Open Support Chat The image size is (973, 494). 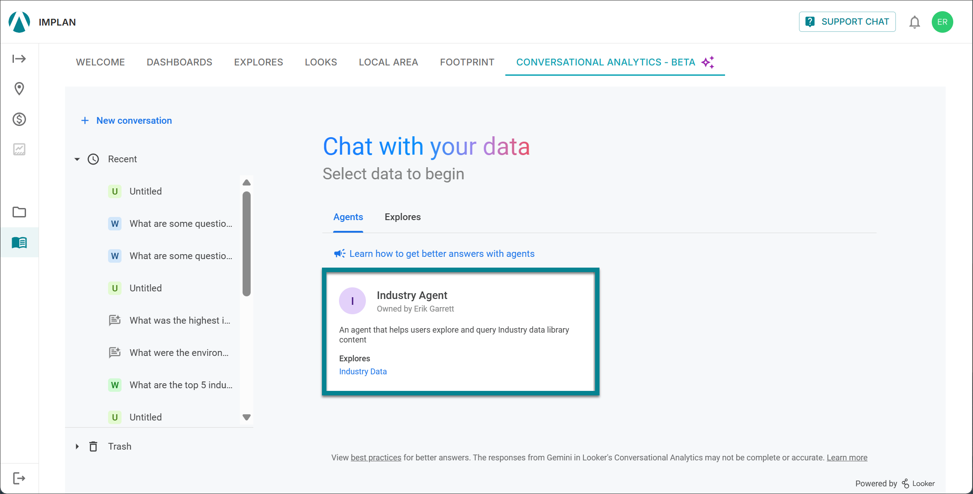[847, 22]
